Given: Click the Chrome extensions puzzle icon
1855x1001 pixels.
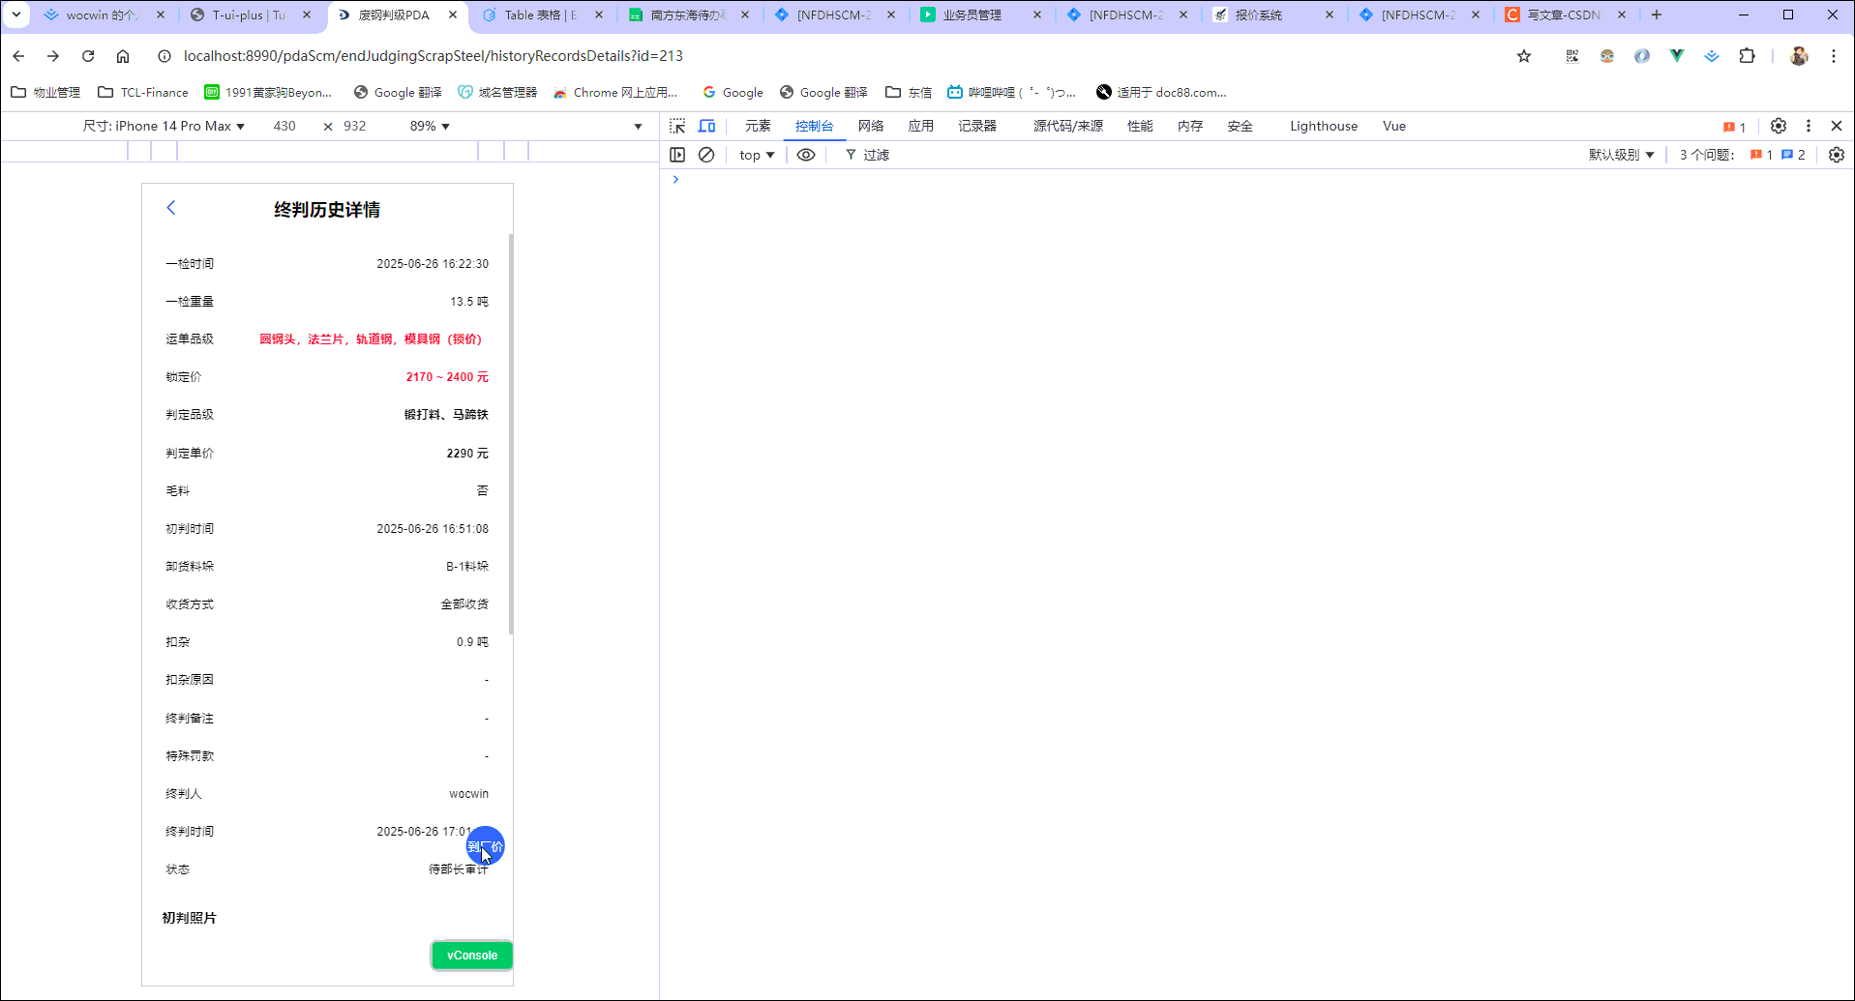Looking at the screenshot, I should click(x=1747, y=56).
